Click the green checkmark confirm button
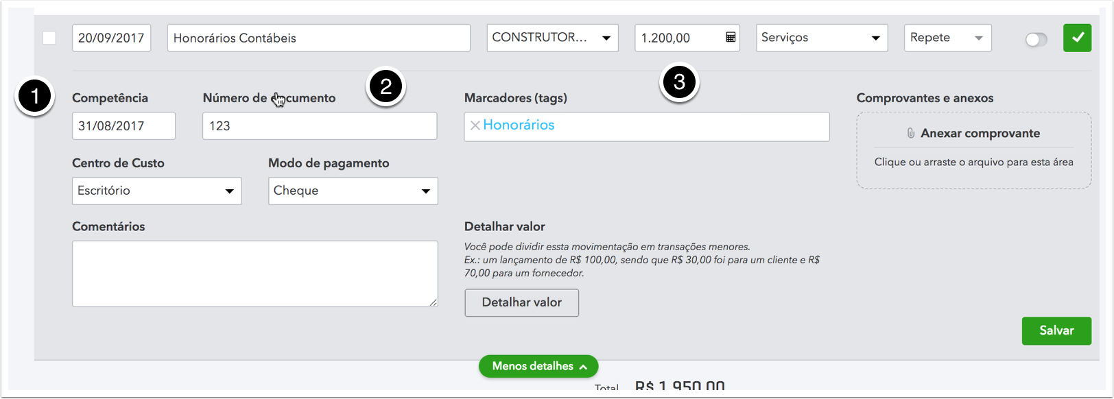The width and height of the screenshot is (1114, 399). click(1077, 38)
